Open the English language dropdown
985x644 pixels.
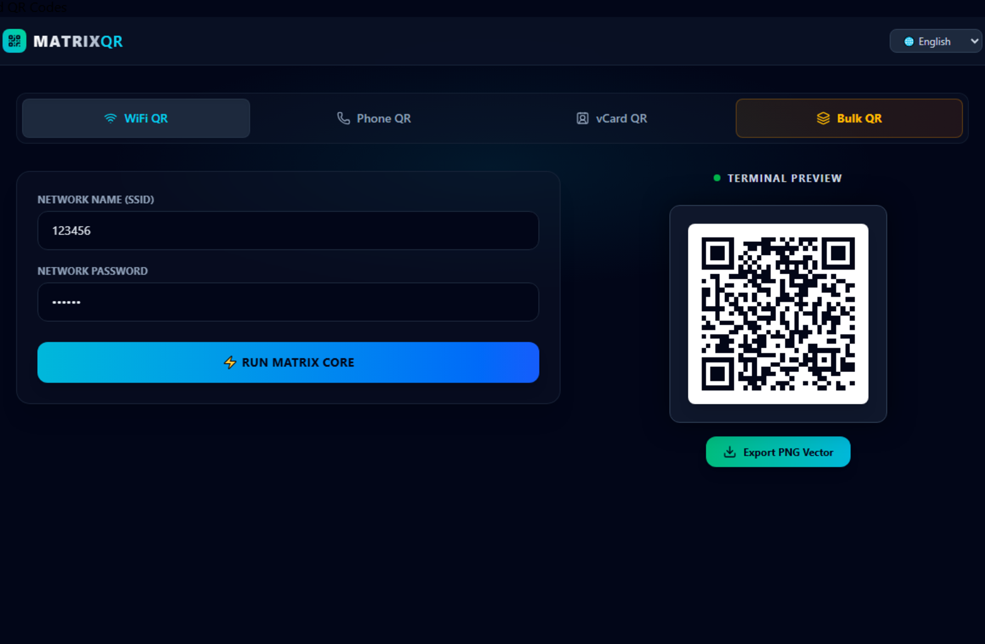point(936,41)
